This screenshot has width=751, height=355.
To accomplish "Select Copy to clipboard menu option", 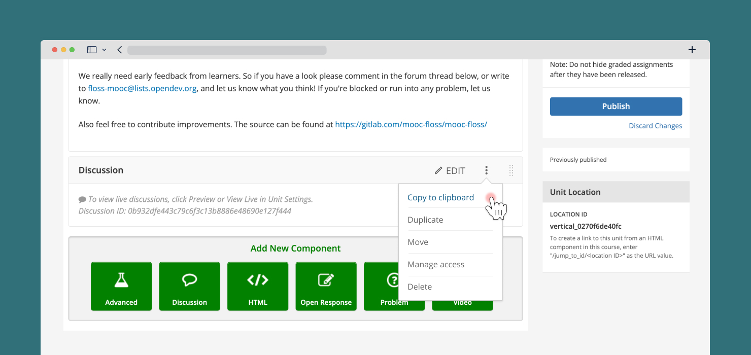I will tap(440, 198).
